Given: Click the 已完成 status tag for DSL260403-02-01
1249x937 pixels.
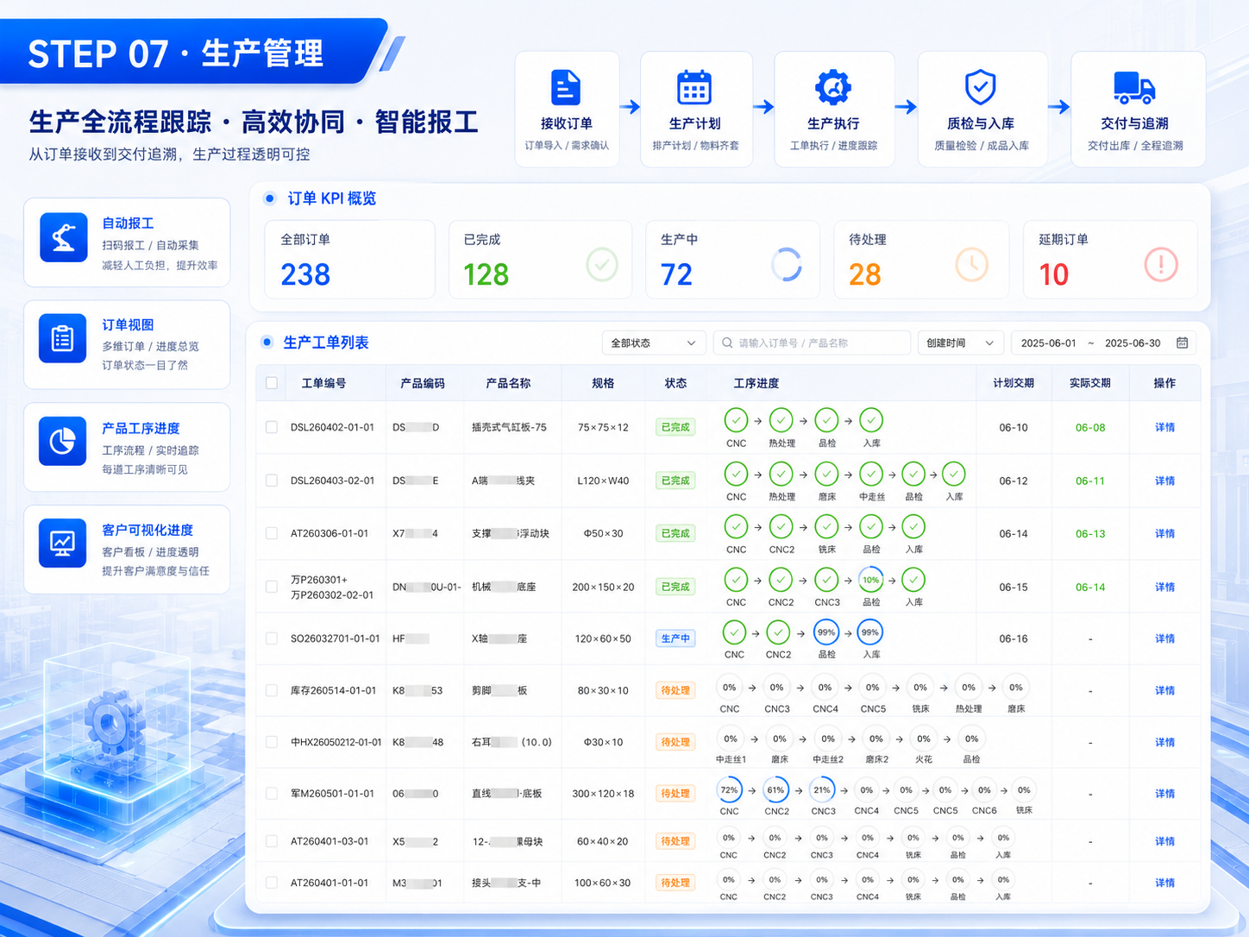Looking at the screenshot, I should point(675,481).
